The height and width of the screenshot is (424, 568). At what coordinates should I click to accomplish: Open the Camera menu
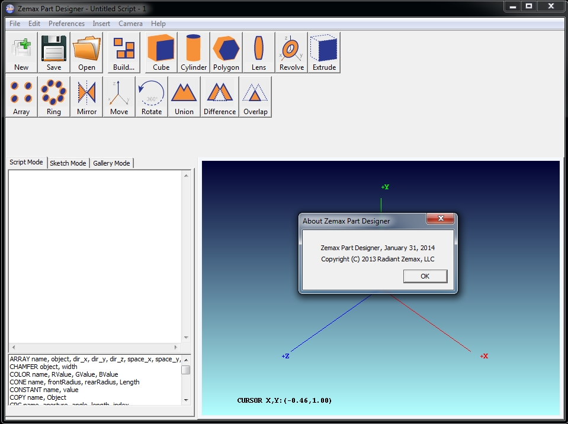coord(130,24)
